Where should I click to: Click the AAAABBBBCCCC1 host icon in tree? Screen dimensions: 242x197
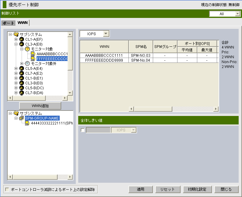[x=33, y=54]
